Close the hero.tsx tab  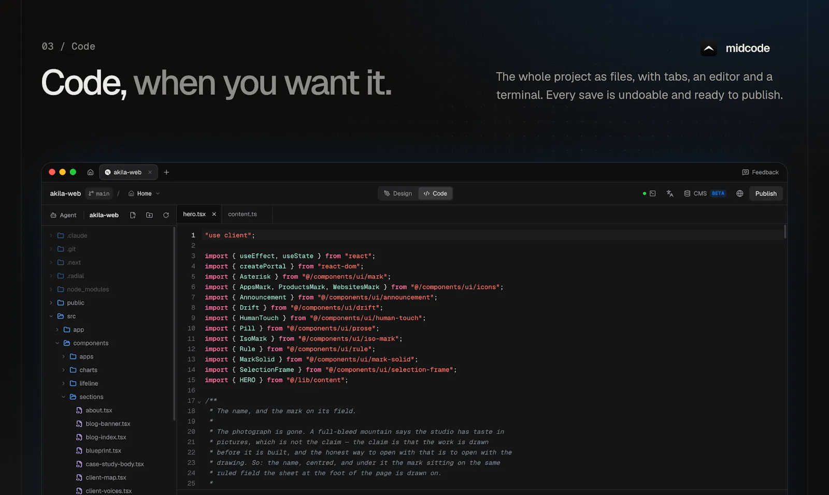pos(214,214)
